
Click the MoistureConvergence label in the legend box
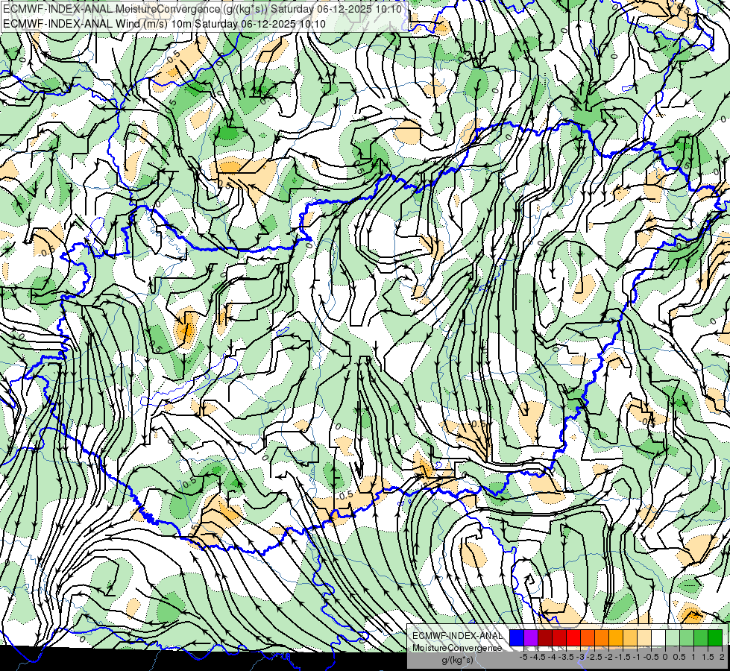click(x=457, y=648)
